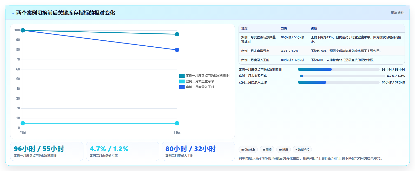Click the progress list label 案例二月末盘盈亏率
The width and height of the screenshot is (415, 171).
[x=253, y=76]
